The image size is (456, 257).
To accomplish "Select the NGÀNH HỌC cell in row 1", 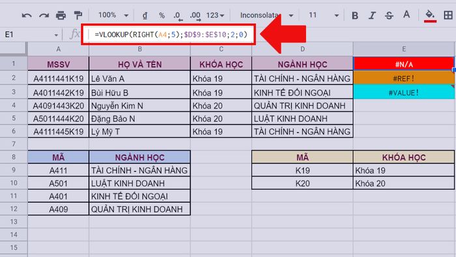I will pyautogui.click(x=302, y=64).
